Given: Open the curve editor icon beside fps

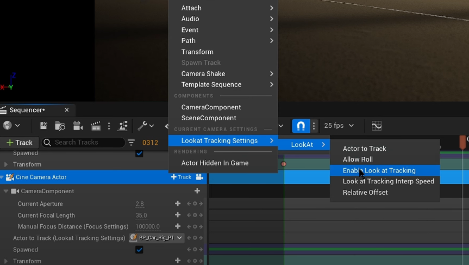Looking at the screenshot, I should 377,126.
